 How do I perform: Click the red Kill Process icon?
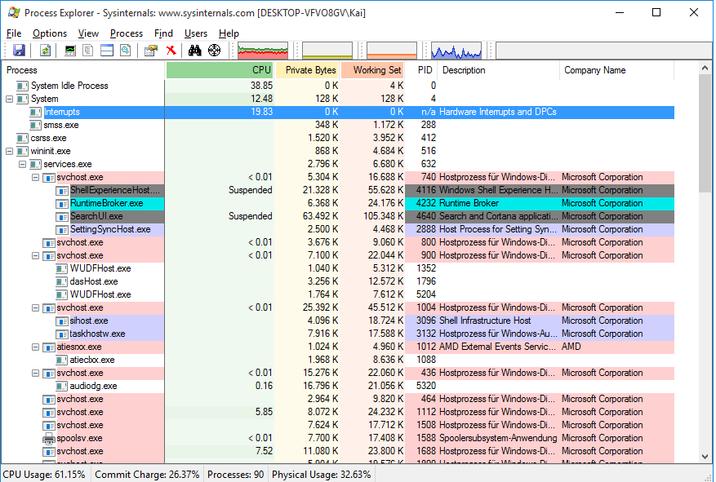(171, 51)
